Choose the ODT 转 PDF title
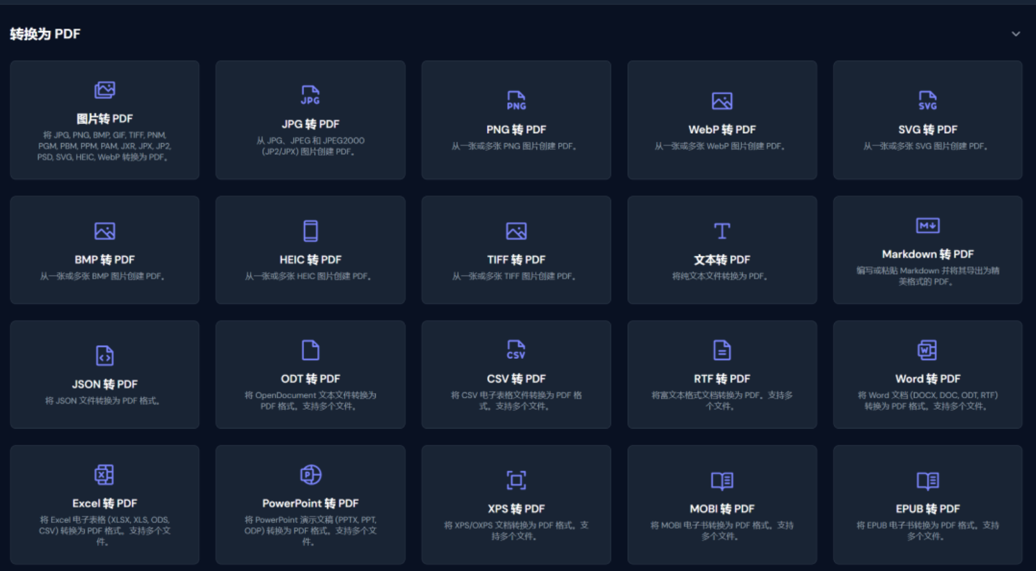Screen dimensions: 1036x571 (x=310, y=378)
